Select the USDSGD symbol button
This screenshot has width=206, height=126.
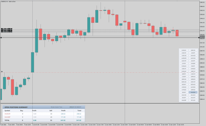tap(184, 87)
